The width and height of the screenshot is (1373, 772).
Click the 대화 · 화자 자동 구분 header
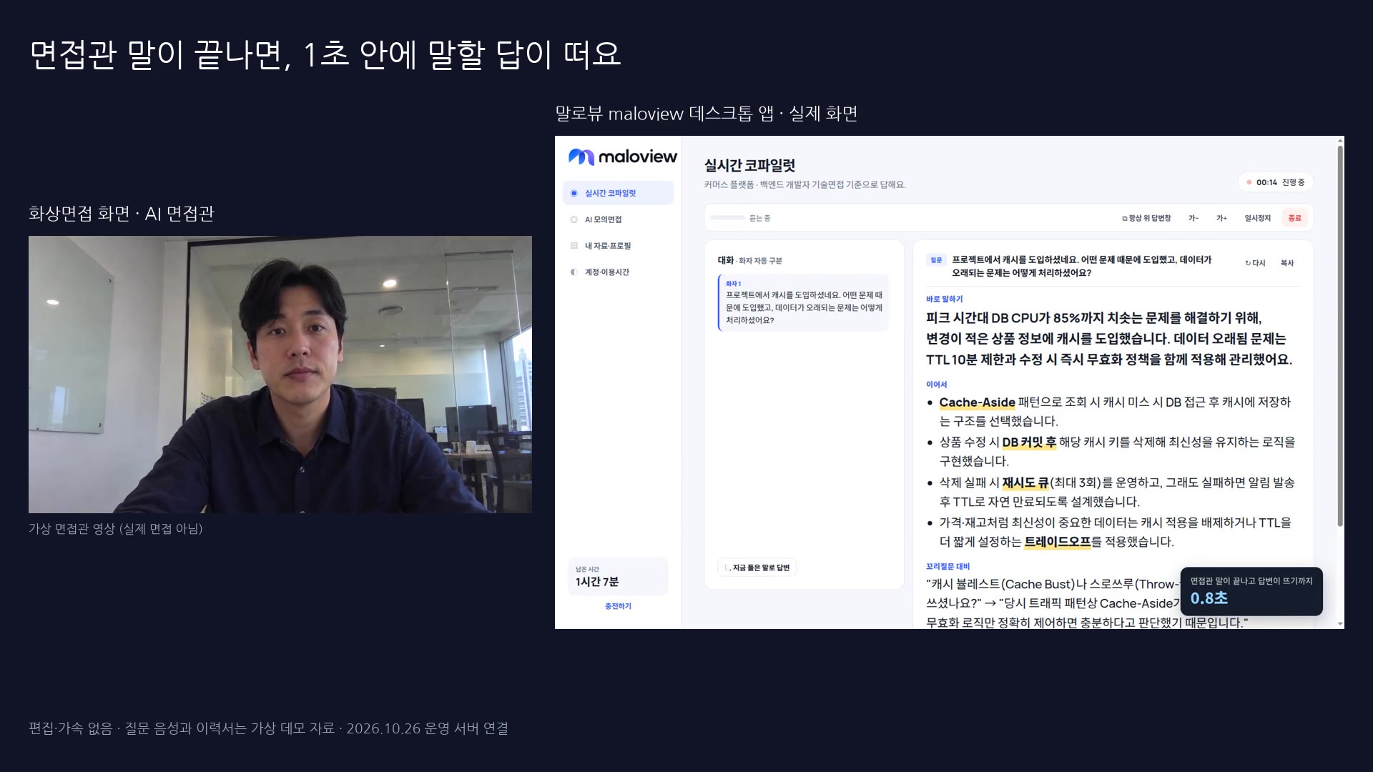click(x=749, y=261)
